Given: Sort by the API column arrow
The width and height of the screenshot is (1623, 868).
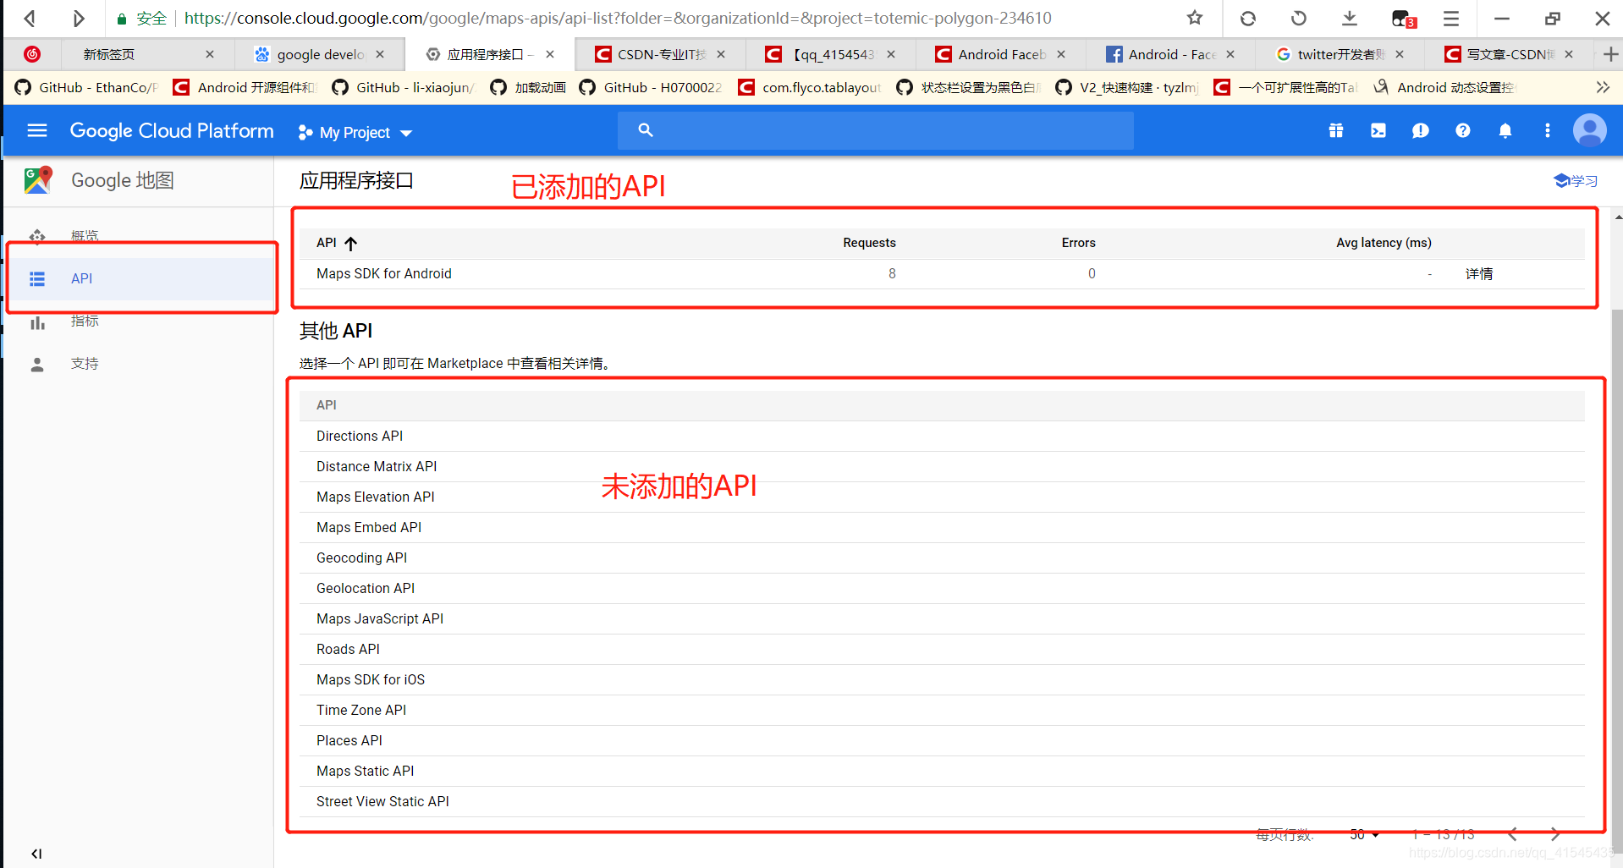Looking at the screenshot, I should click(x=351, y=244).
